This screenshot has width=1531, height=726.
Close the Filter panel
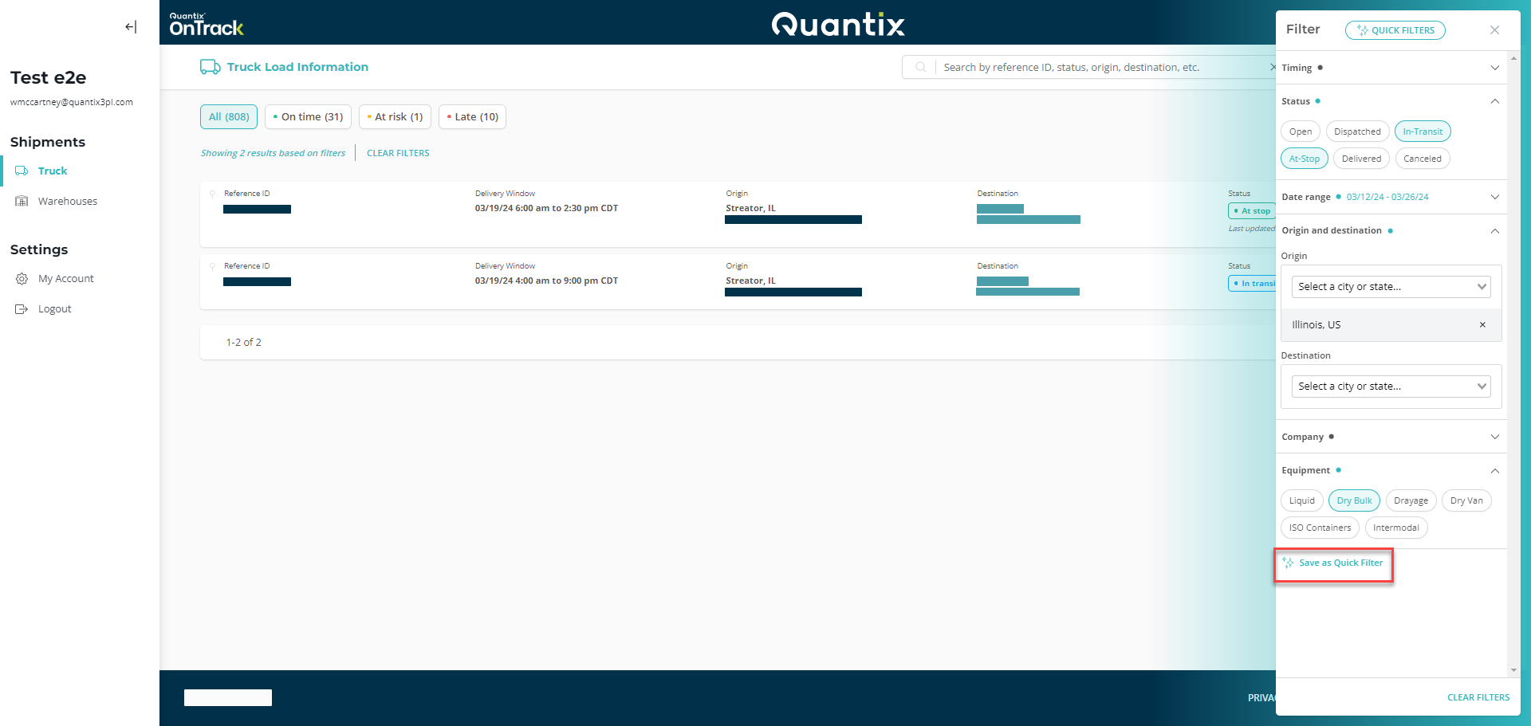(x=1494, y=30)
